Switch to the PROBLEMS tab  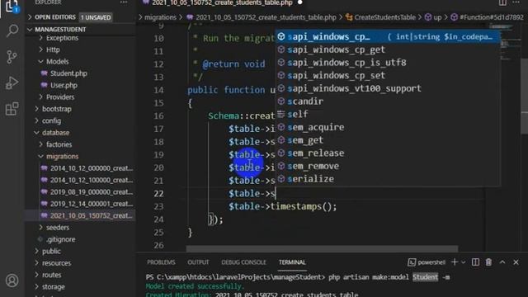coord(161,262)
